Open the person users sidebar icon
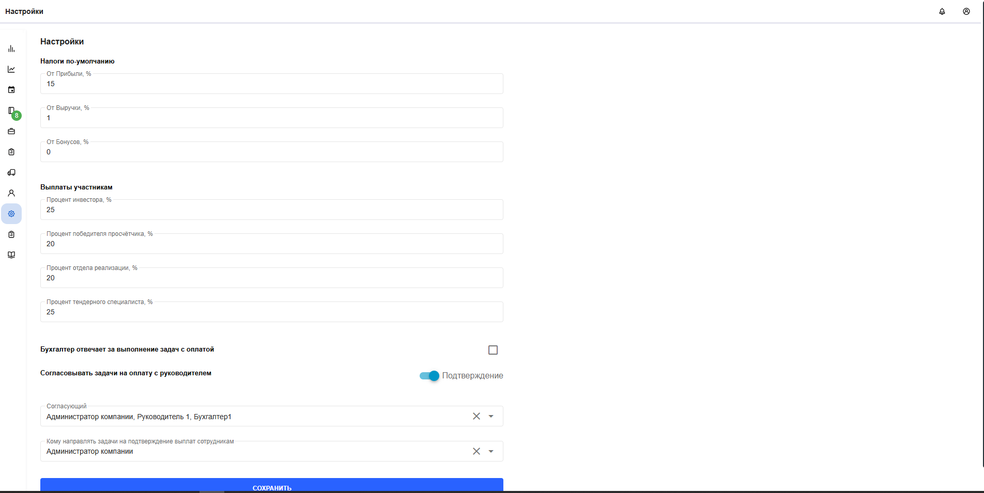984x493 pixels. click(11, 193)
